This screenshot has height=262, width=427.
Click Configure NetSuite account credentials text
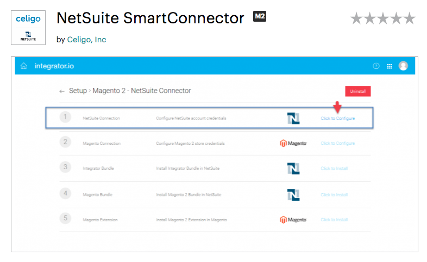[x=191, y=118]
